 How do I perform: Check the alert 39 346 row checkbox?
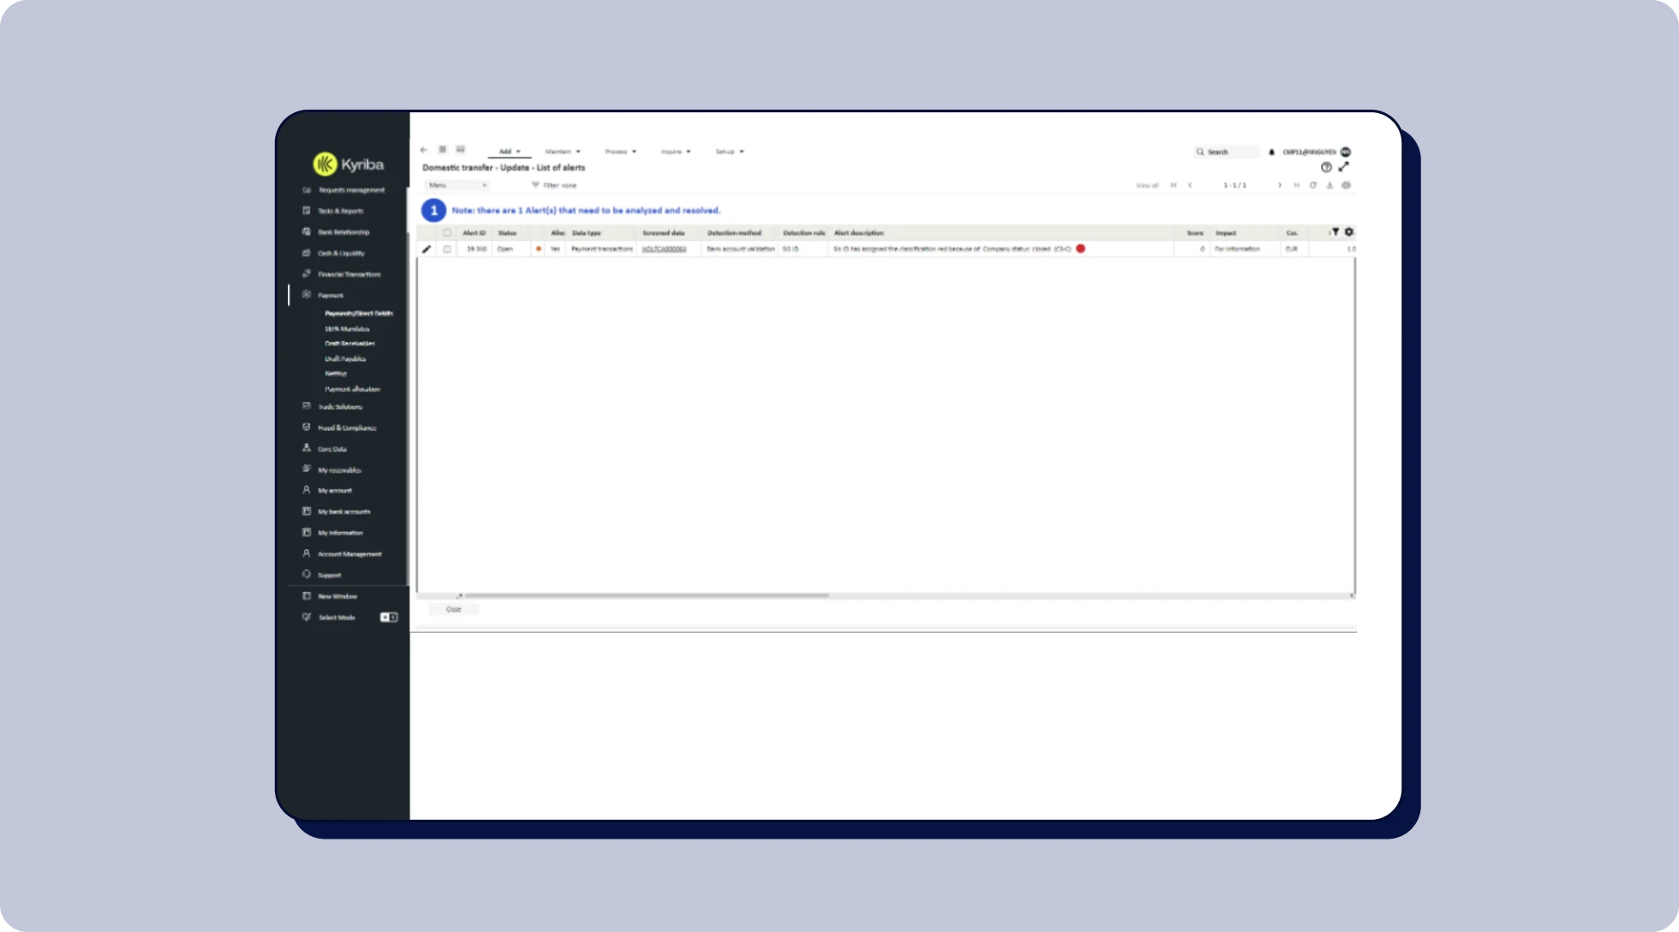(446, 249)
